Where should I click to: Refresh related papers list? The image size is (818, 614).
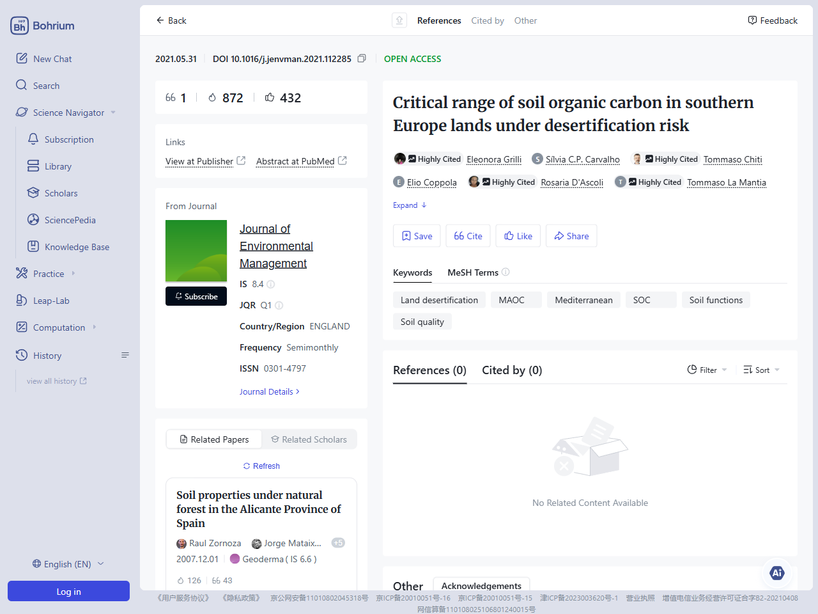[261, 466]
